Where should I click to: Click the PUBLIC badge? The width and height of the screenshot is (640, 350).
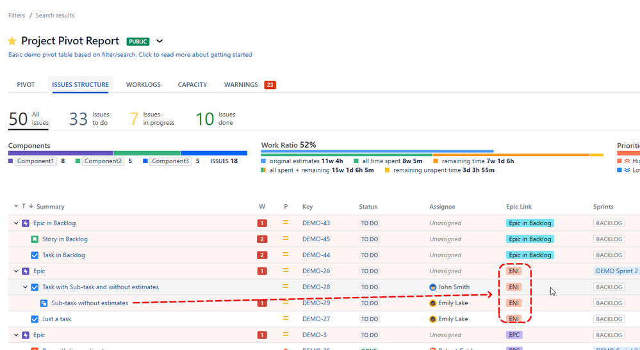pos(138,42)
